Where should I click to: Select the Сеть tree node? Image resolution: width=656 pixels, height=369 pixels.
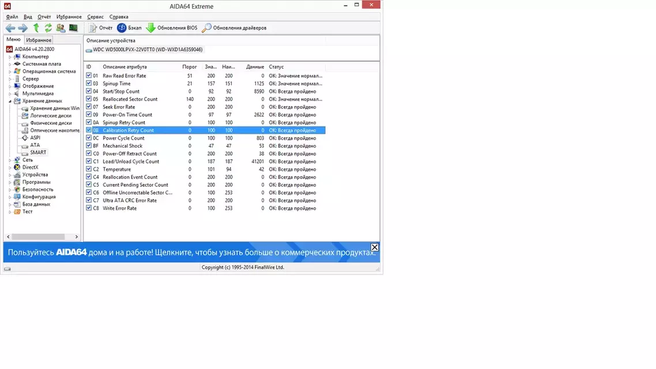pos(28,160)
